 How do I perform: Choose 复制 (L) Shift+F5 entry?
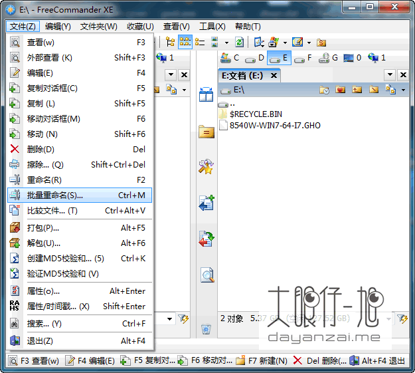pos(80,104)
